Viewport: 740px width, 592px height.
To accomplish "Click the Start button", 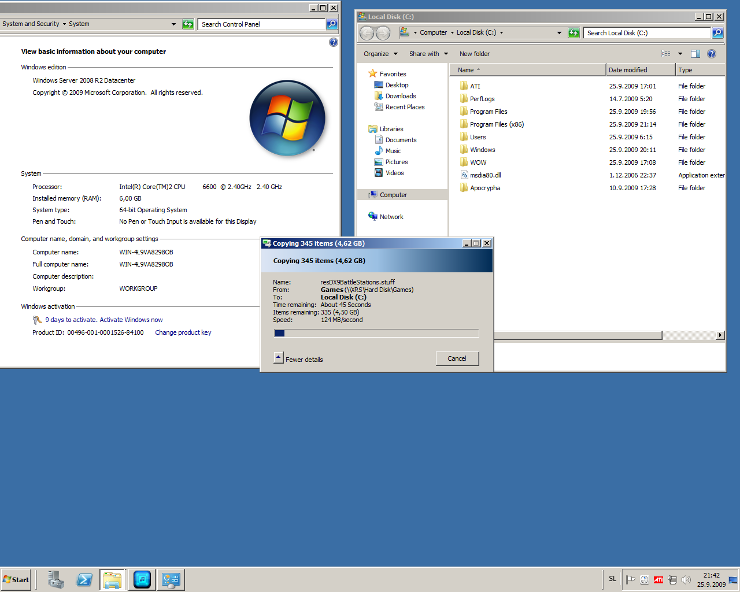I will tap(16, 579).
